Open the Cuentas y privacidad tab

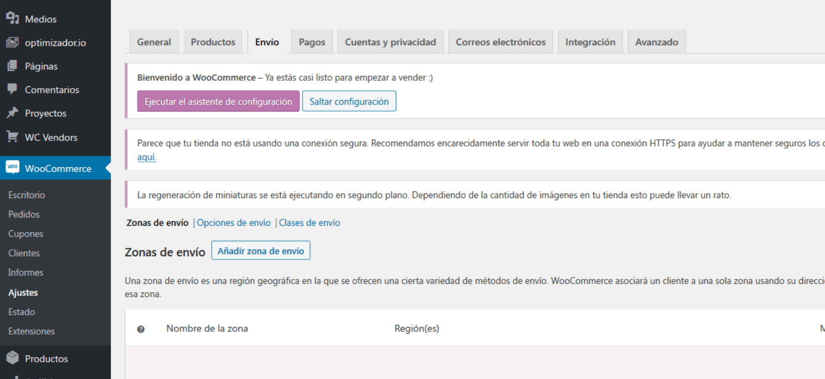point(390,42)
